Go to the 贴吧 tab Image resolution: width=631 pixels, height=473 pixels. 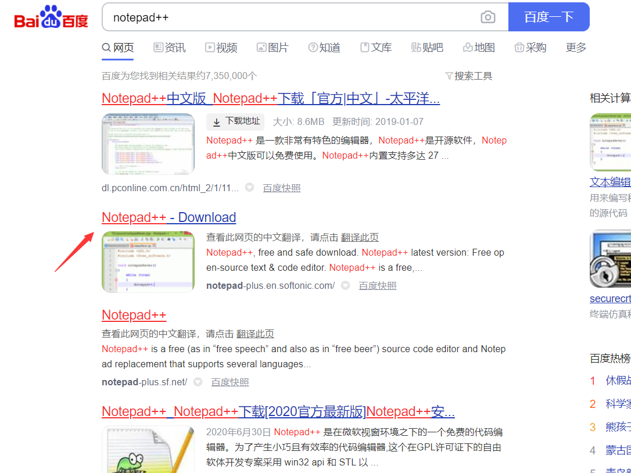coord(427,48)
